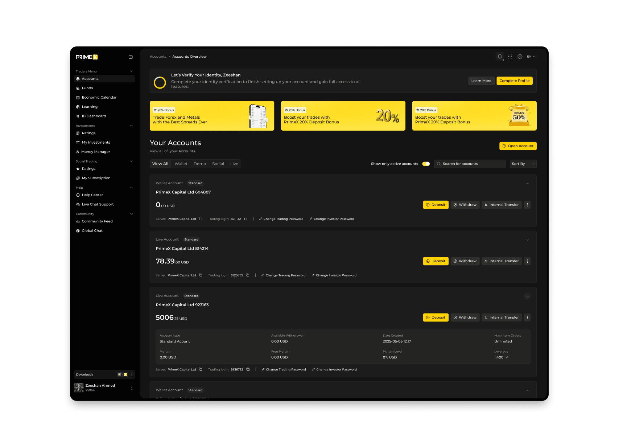Start Live Chat Support

pos(104,205)
